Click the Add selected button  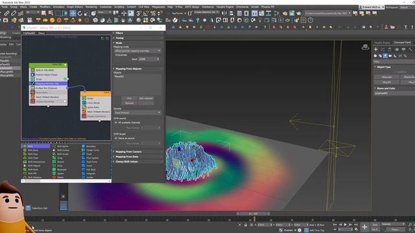[x=146, y=98]
